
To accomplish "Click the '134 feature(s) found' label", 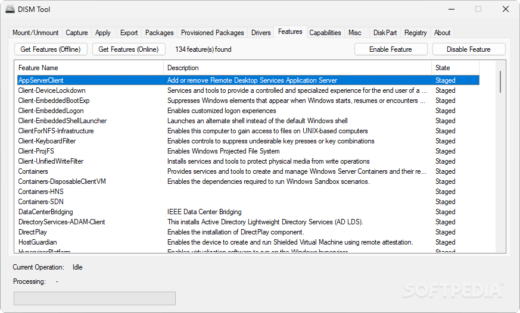I will point(203,49).
